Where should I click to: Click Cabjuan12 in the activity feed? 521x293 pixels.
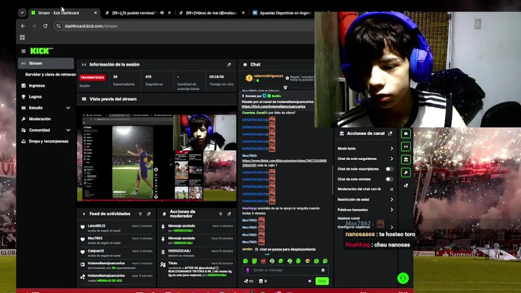point(96,251)
